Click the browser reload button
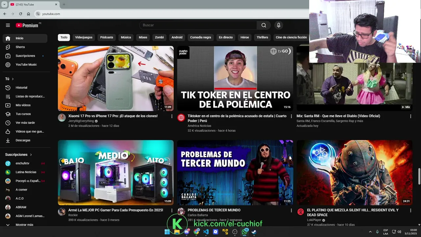The image size is (421, 237). (x=20, y=14)
